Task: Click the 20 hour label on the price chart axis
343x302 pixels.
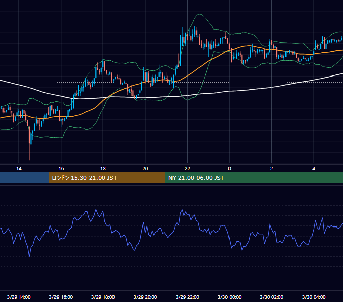Action: click(145, 169)
